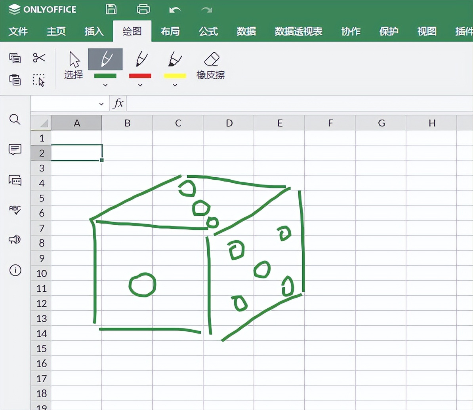Select the green pen drawing tool

click(x=105, y=59)
